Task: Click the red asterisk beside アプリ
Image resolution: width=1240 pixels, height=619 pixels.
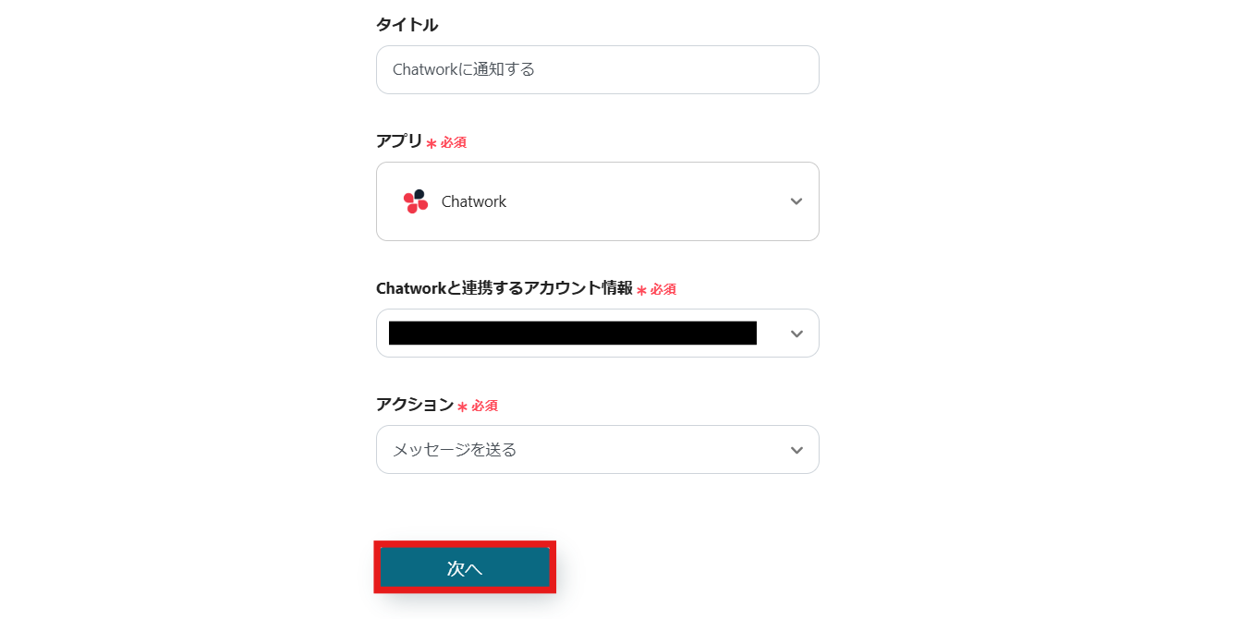Action: pyautogui.click(x=431, y=143)
